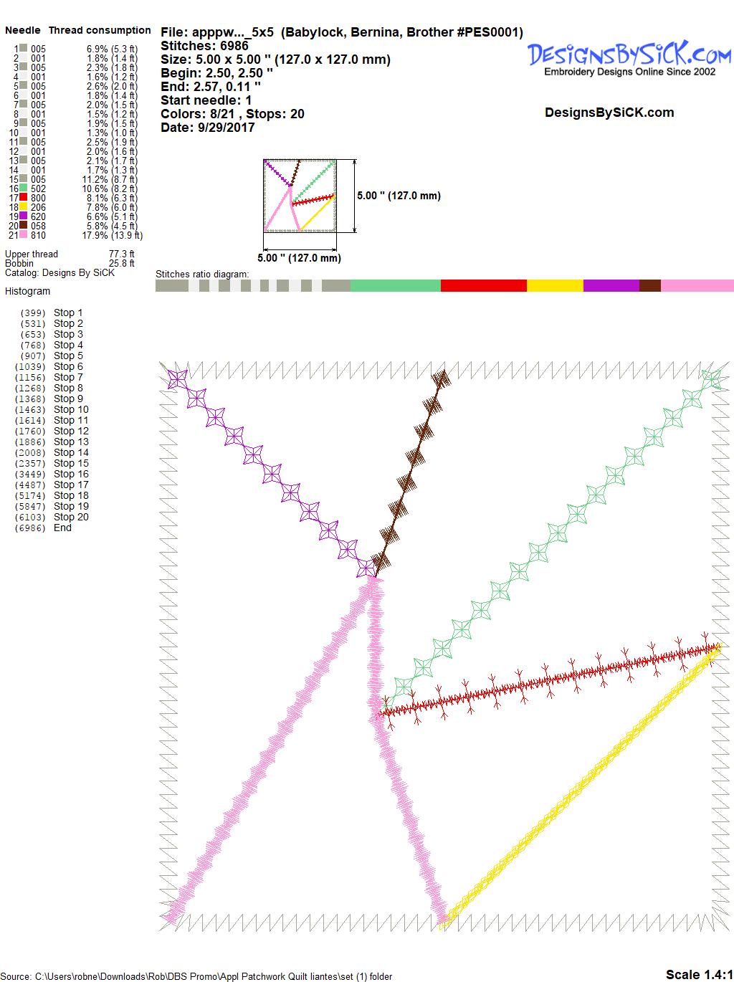Click the Scale 1.4:1 label
Image resolution: width=734 pixels, height=982 pixels.
click(699, 974)
